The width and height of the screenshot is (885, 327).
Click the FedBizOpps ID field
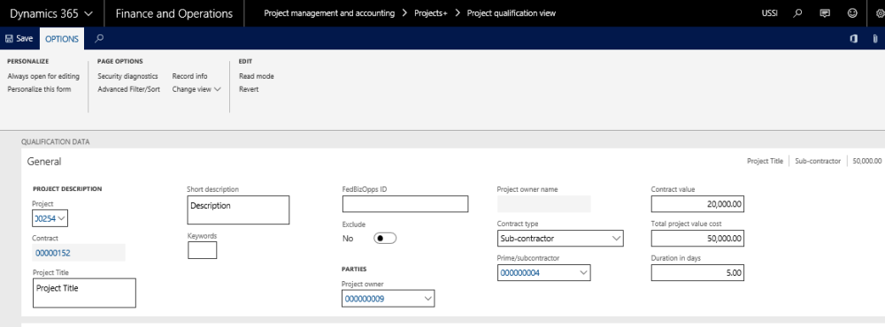[x=405, y=204]
